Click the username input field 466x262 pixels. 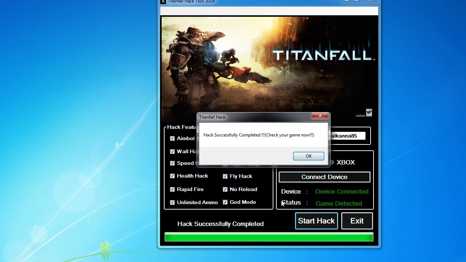[x=347, y=136]
